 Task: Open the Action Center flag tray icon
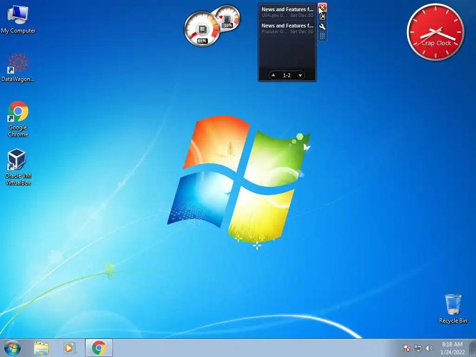(x=406, y=348)
